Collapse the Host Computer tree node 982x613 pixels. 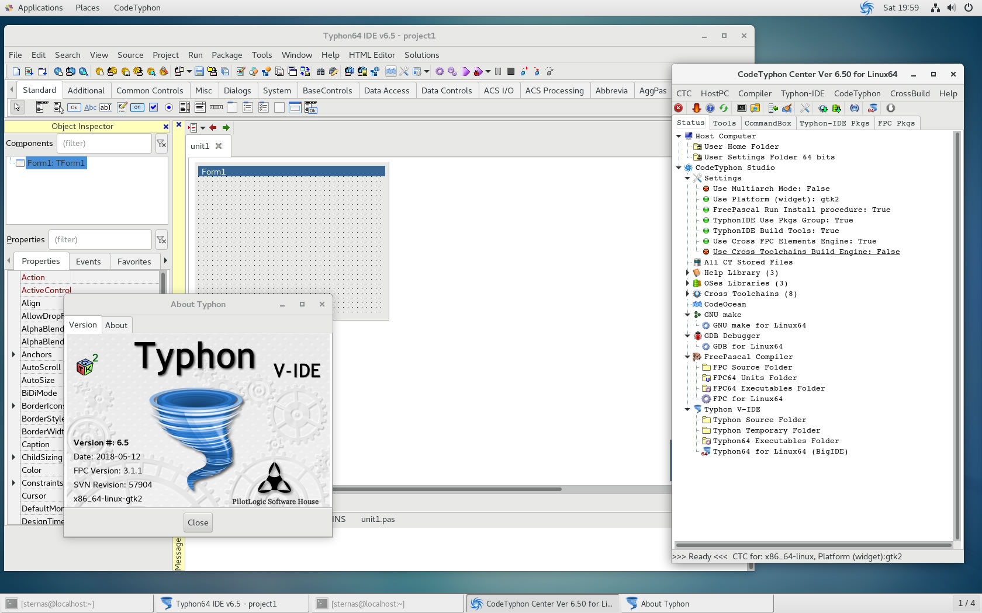point(679,136)
